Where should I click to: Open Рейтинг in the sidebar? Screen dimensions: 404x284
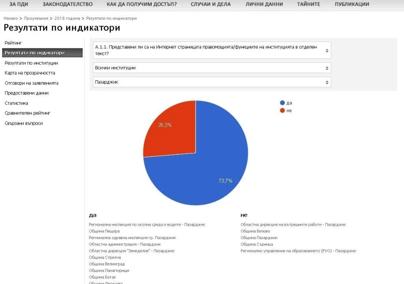click(13, 43)
